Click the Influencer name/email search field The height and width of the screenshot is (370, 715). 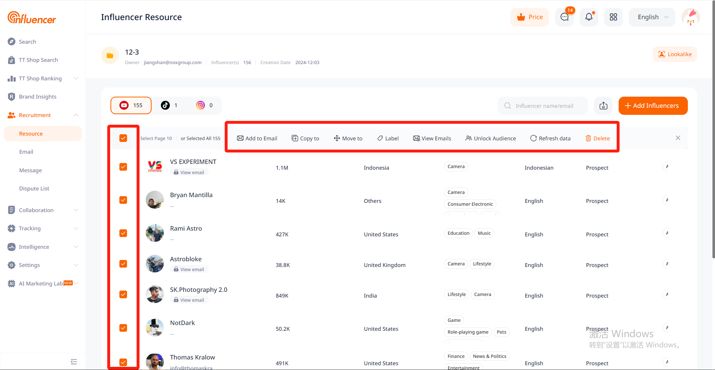[x=544, y=106]
